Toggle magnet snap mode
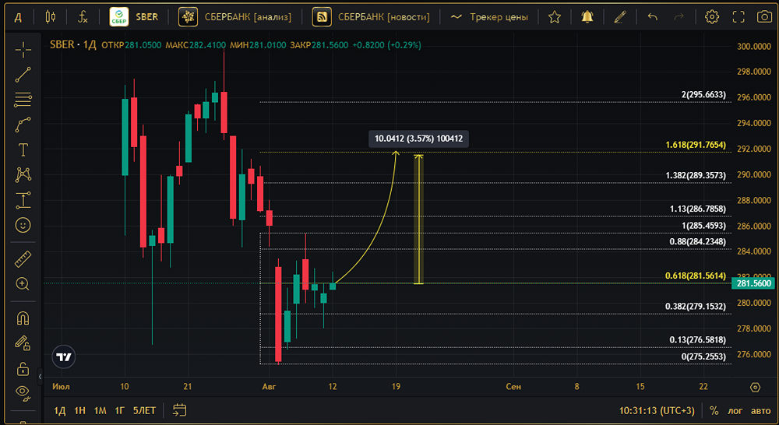 [23, 318]
